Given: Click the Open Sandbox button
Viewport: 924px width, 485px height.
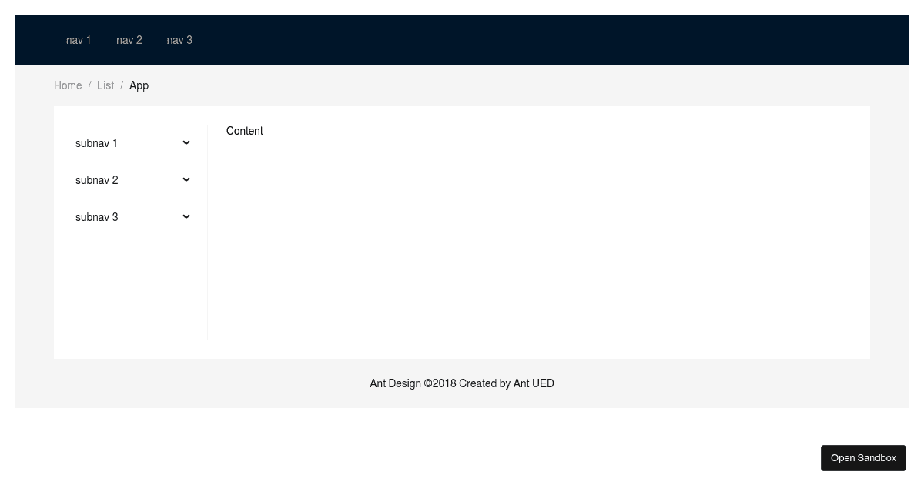Looking at the screenshot, I should pyautogui.click(x=863, y=457).
